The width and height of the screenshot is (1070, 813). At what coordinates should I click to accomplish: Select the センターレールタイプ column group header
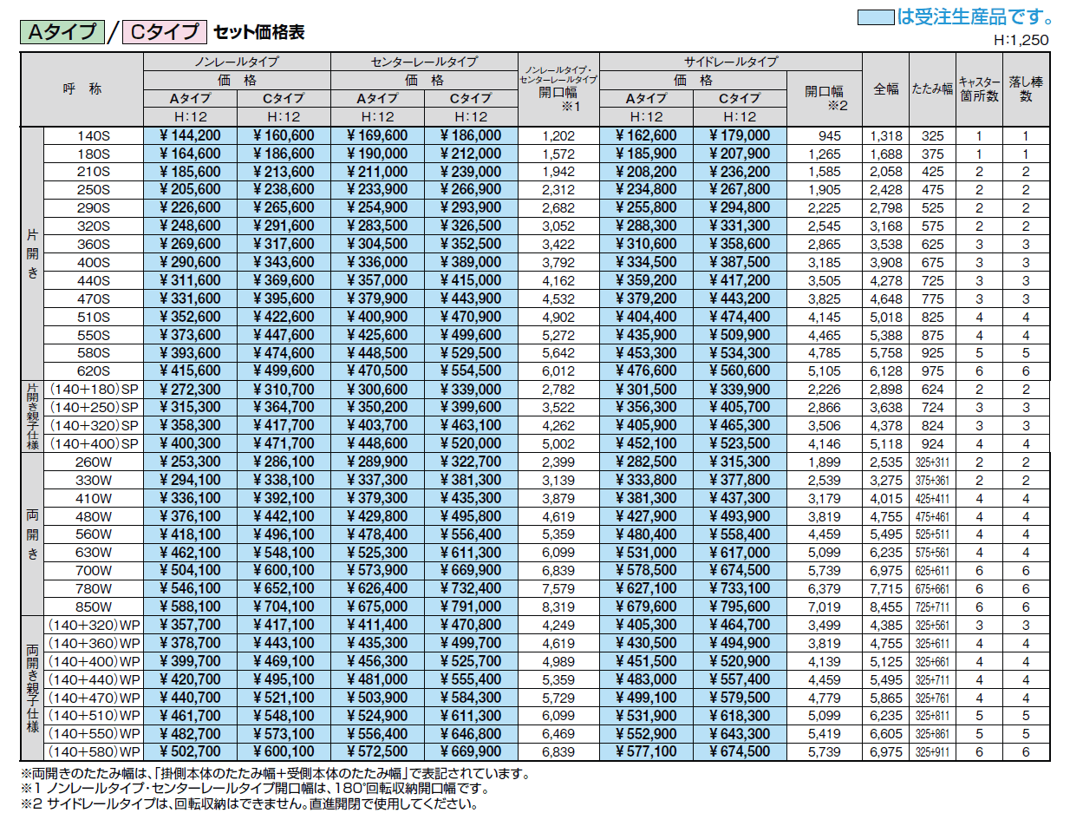point(423,62)
